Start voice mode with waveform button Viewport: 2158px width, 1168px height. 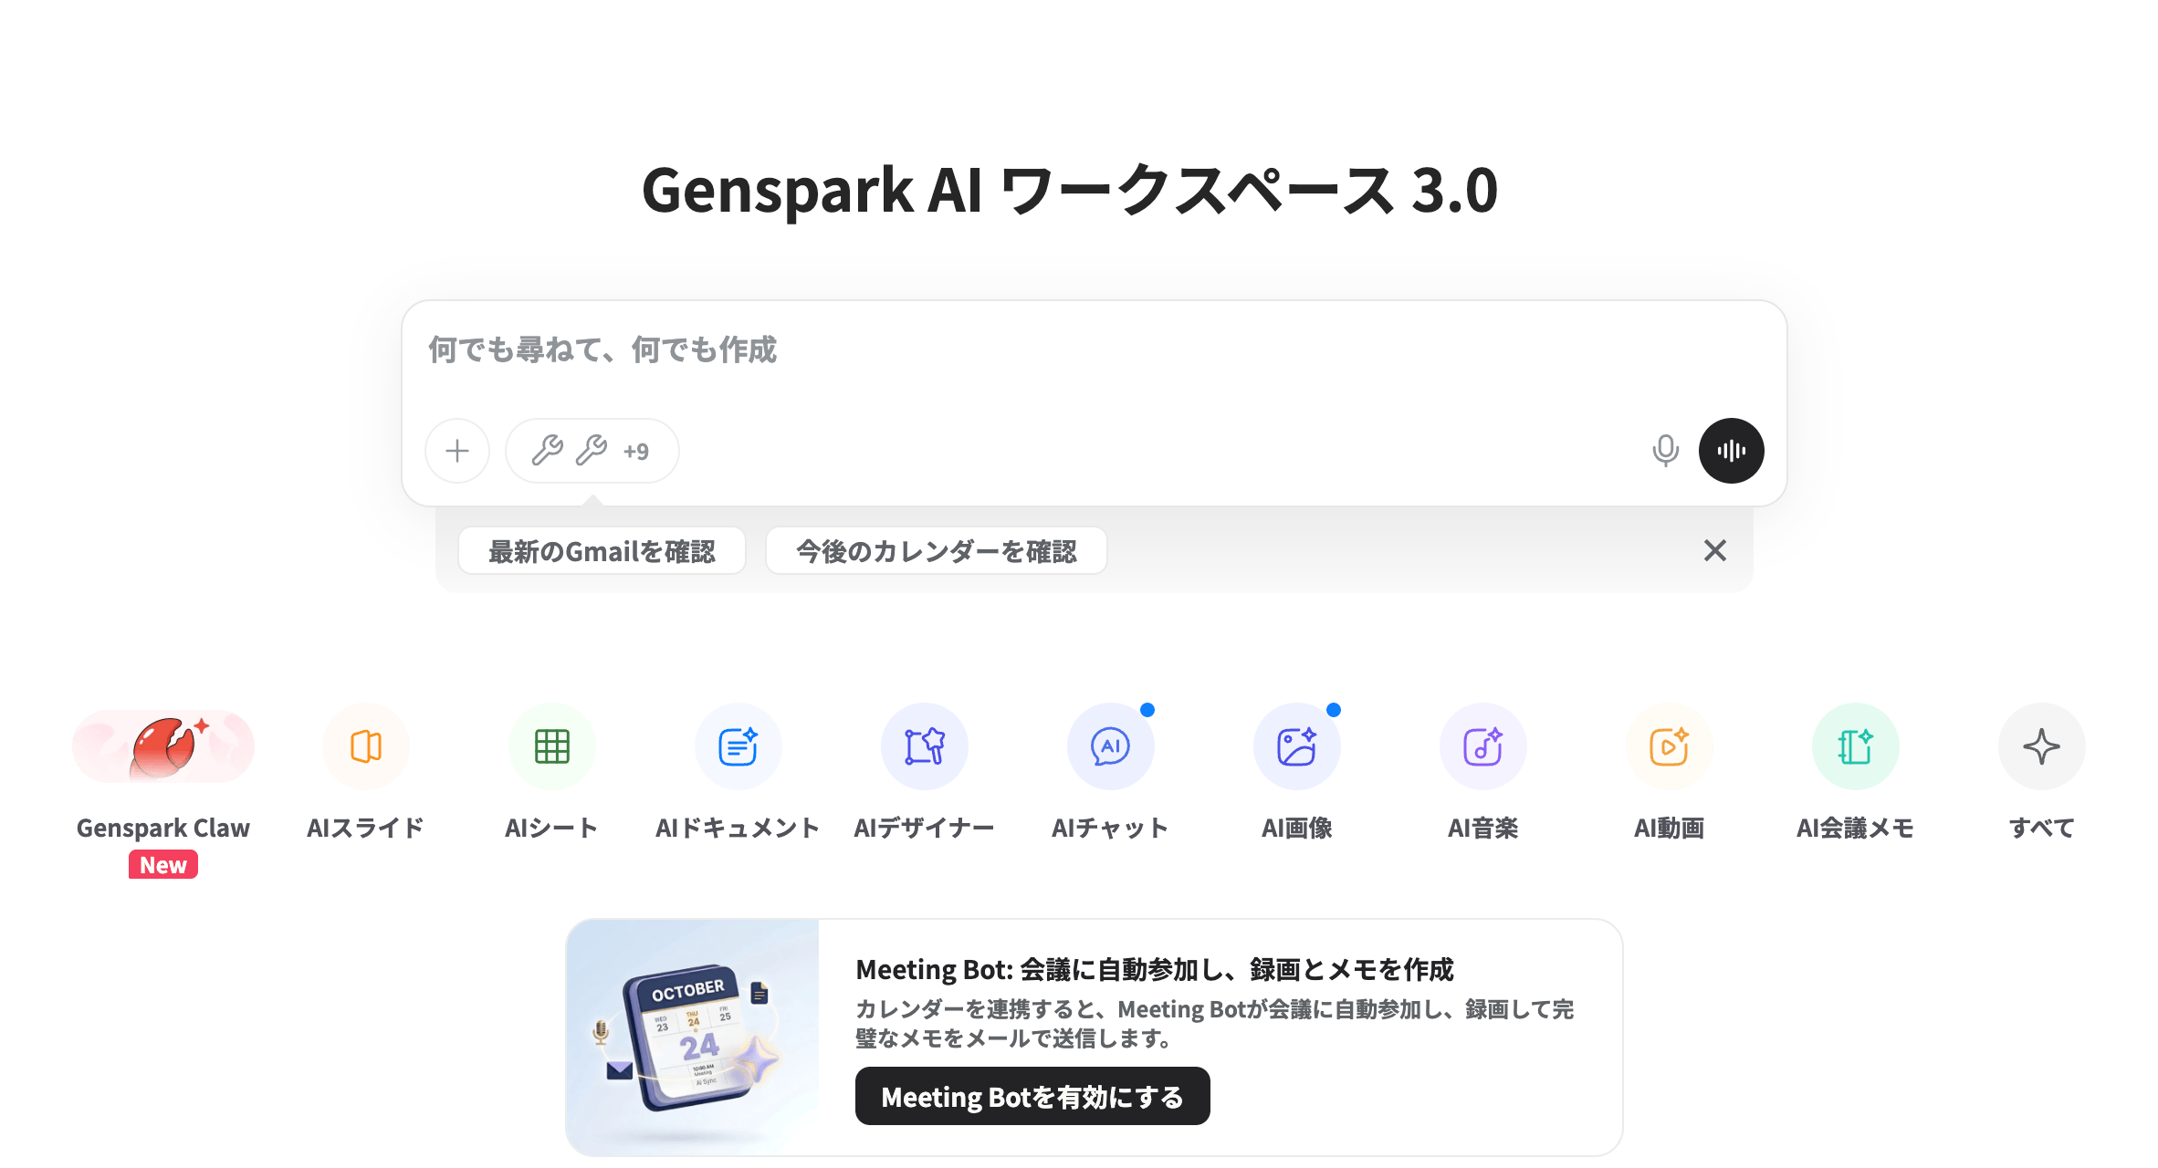click(1732, 451)
